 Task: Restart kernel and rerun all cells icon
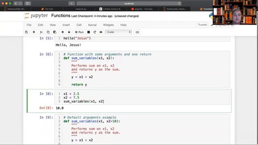(x=101, y=32)
